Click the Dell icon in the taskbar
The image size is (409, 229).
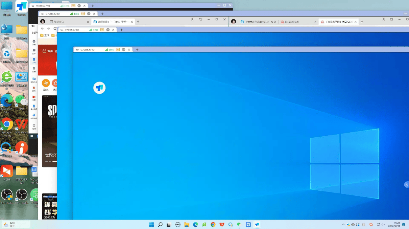pos(178,225)
